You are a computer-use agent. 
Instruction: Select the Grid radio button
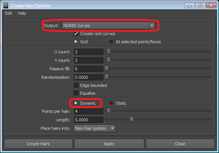76,42
